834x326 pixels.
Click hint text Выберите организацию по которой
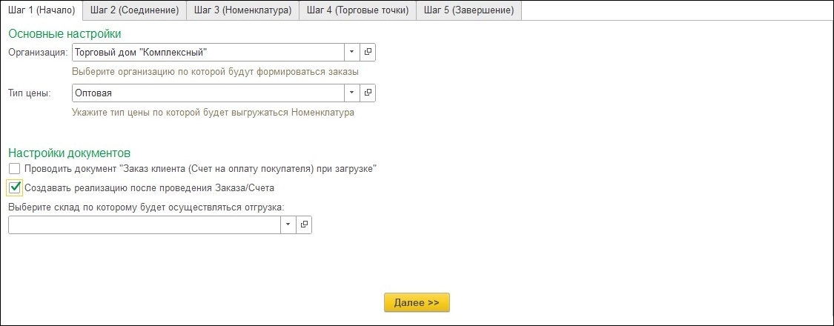216,72
